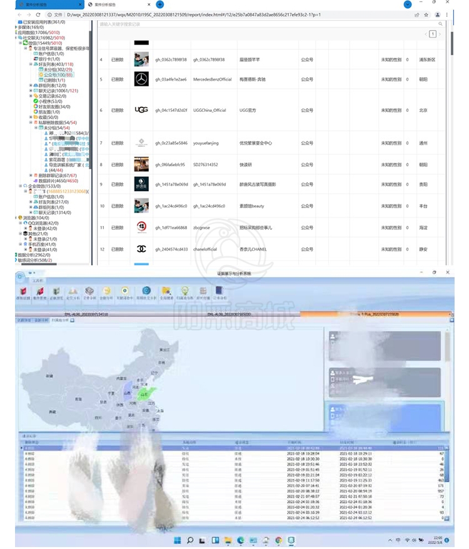Click the browser reload button
Image resolution: width=469 pixels, height=549 pixels.
[x=38, y=14]
